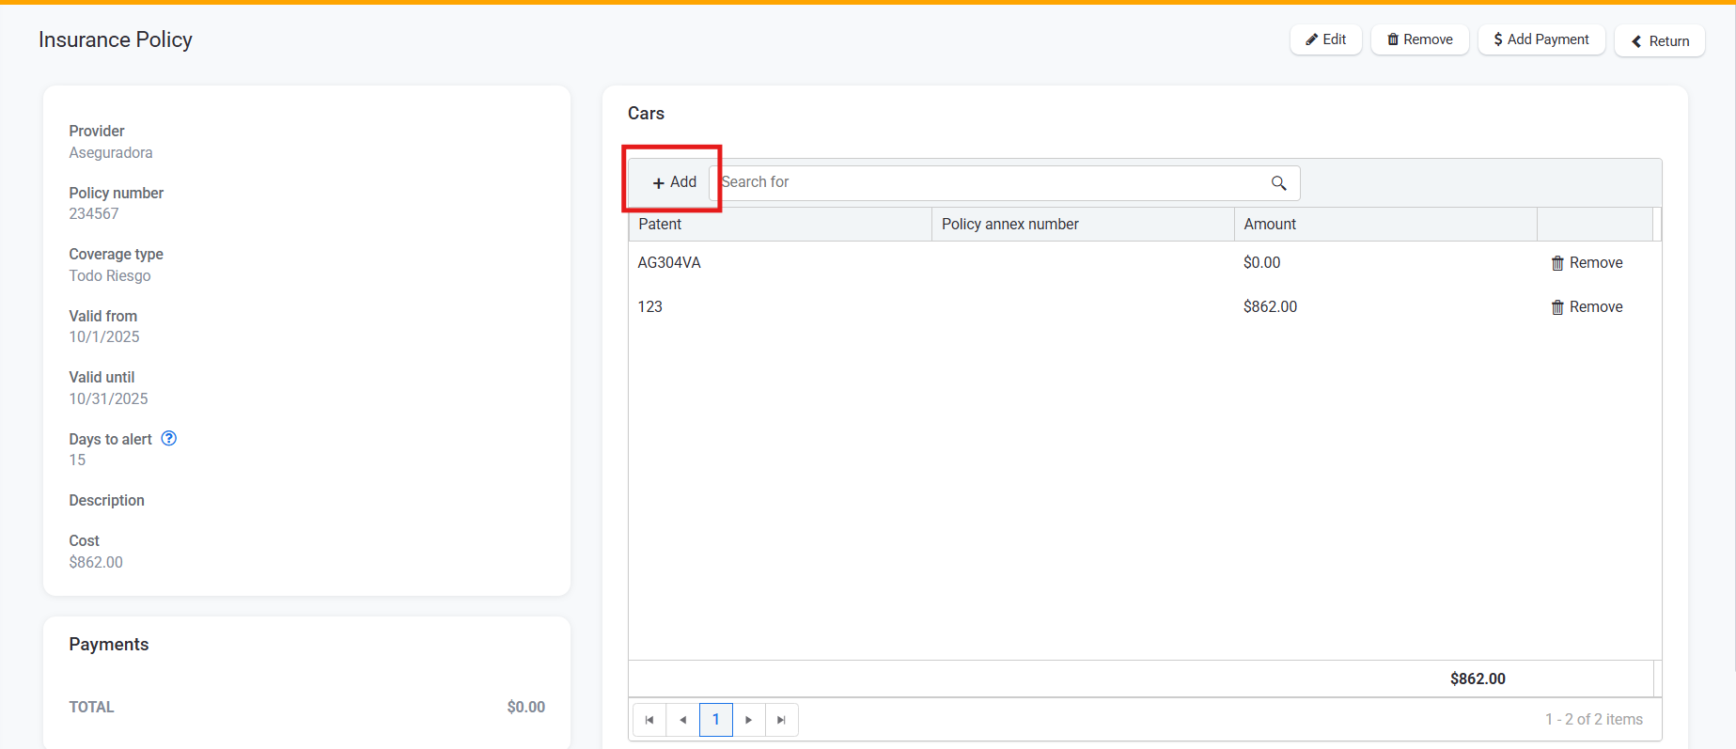Image resolution: width=1736 pixels, height=749 pixels.
Task: Select the $862.00 amount cell for car 123
Action: coord(1270,307)
